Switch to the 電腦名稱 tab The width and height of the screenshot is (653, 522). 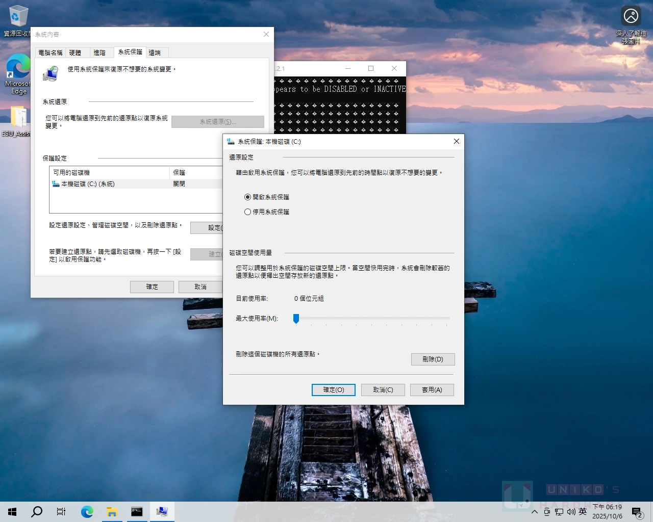[51, 53]
